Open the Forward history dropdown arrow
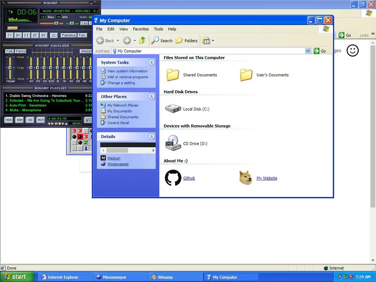Screen dimensions: 376x282 click(x=134, y=40)
